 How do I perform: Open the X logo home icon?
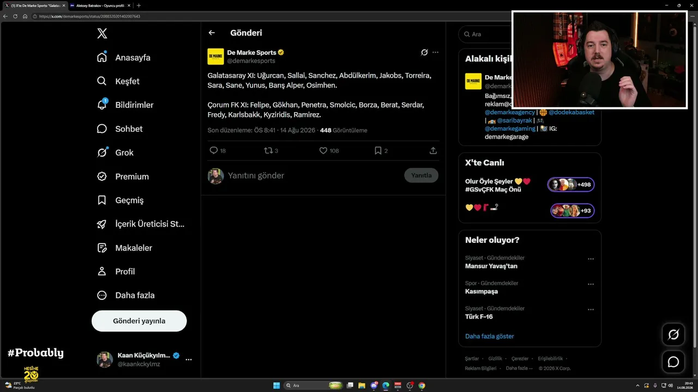click(102, 34)
